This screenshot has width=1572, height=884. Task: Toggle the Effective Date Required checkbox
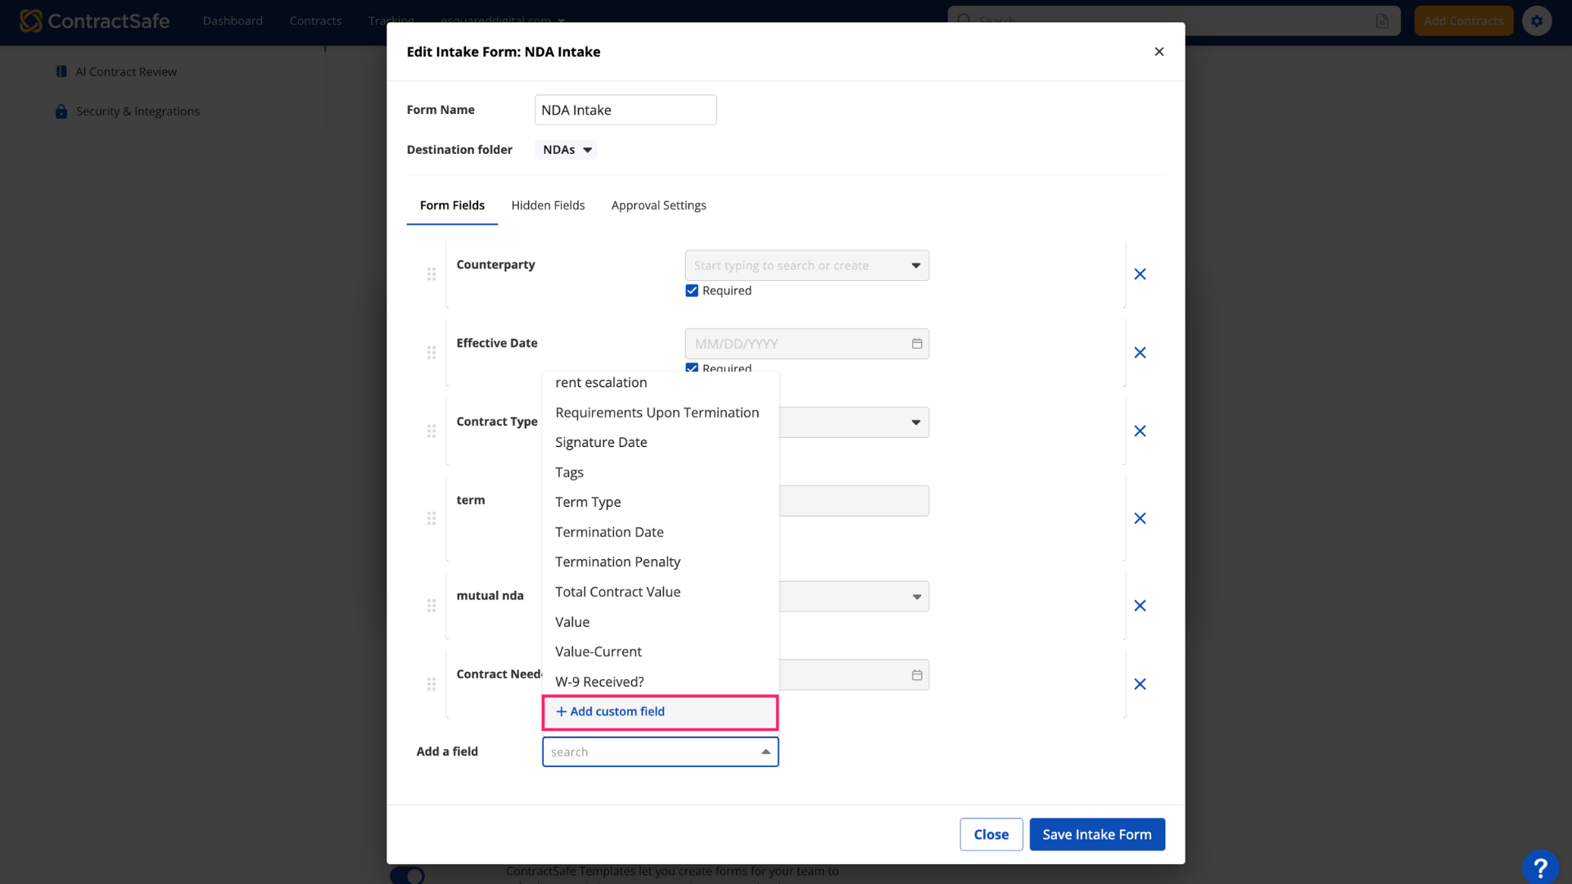692,368
